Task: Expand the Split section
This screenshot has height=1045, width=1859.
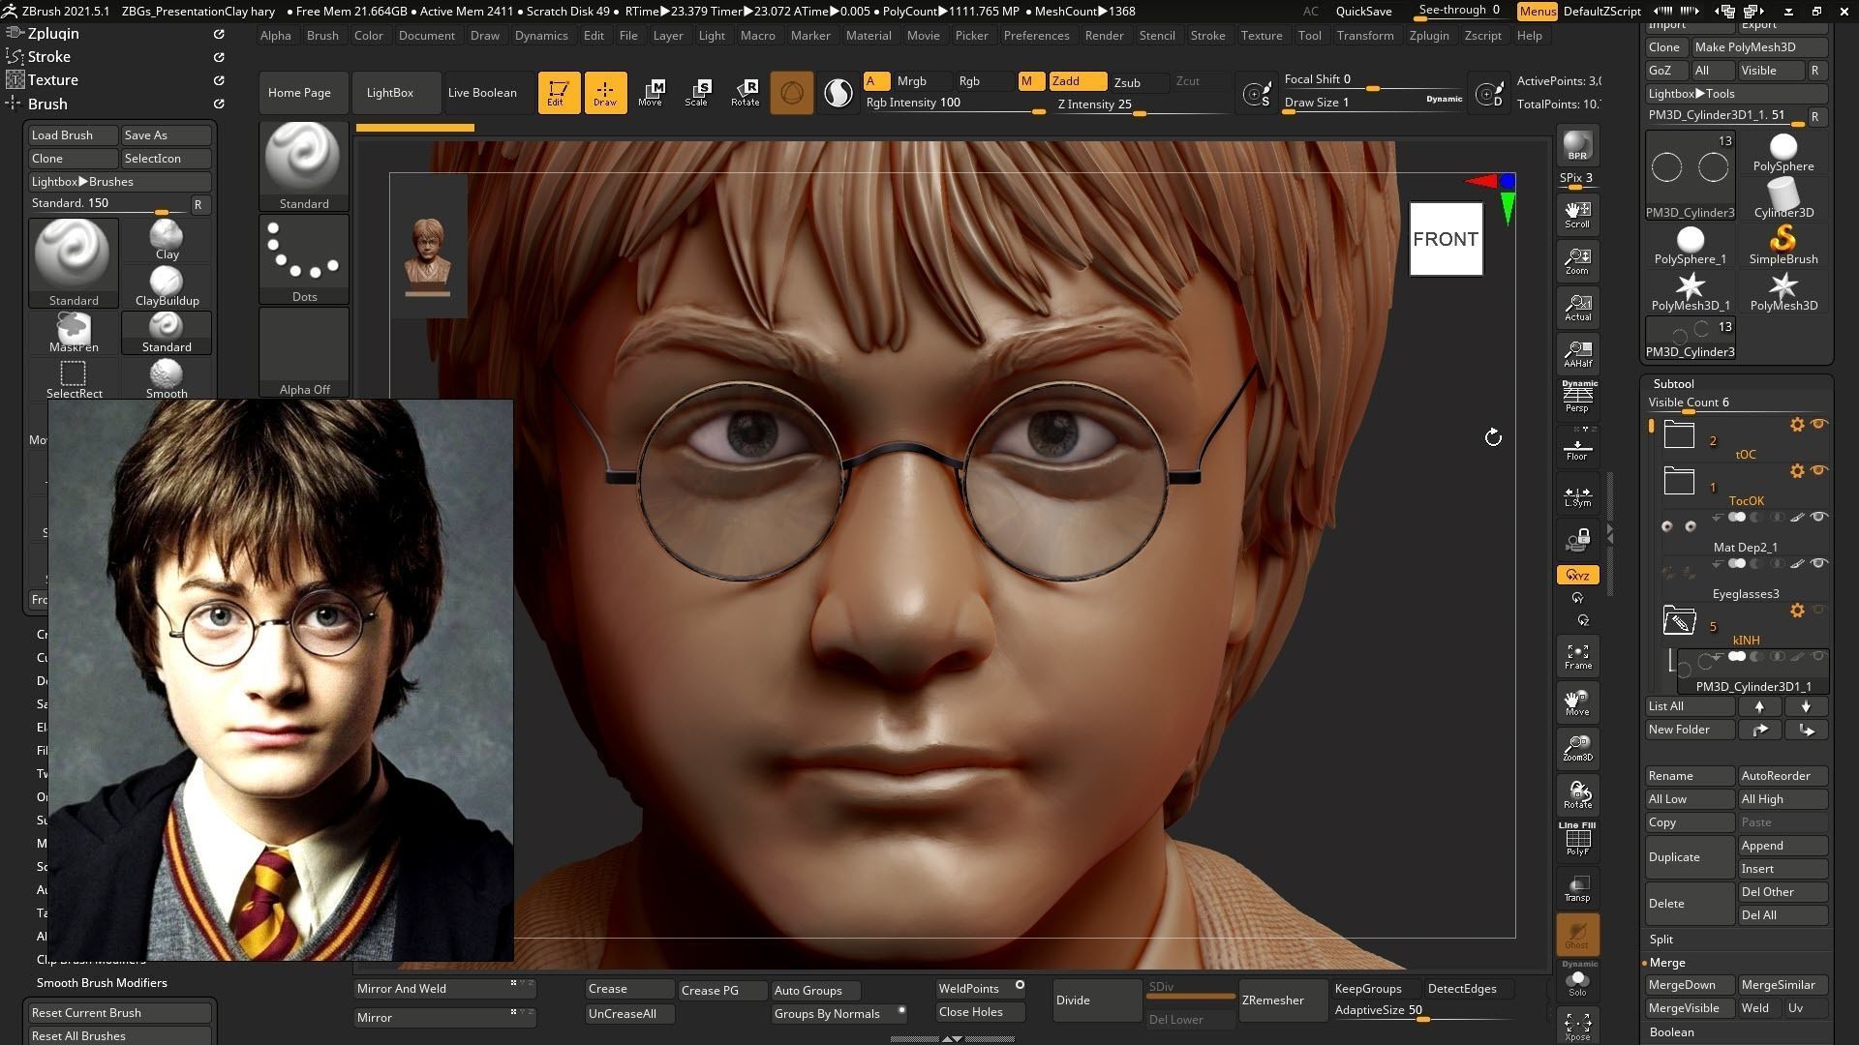Action: pyautogui.click(x=1661, y=940)
